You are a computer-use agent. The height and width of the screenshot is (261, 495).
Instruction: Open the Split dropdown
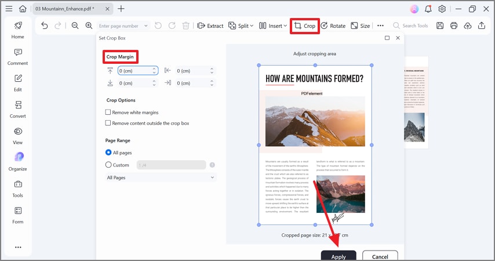[x=241, y=26]
